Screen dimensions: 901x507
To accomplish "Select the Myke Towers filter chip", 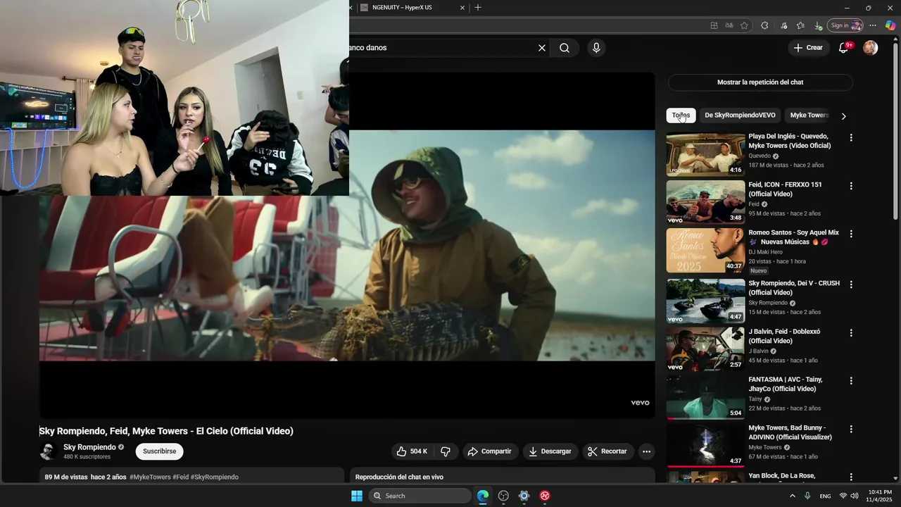I will click(809, 115).
